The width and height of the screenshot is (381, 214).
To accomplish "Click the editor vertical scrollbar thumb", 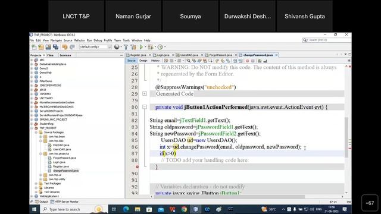I will pos(346,137).
